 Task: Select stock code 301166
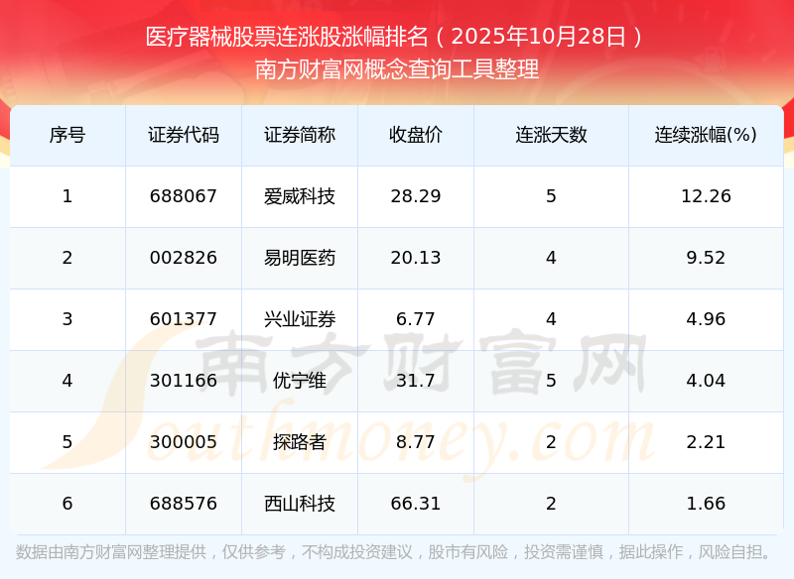click(x=184, y=381)
